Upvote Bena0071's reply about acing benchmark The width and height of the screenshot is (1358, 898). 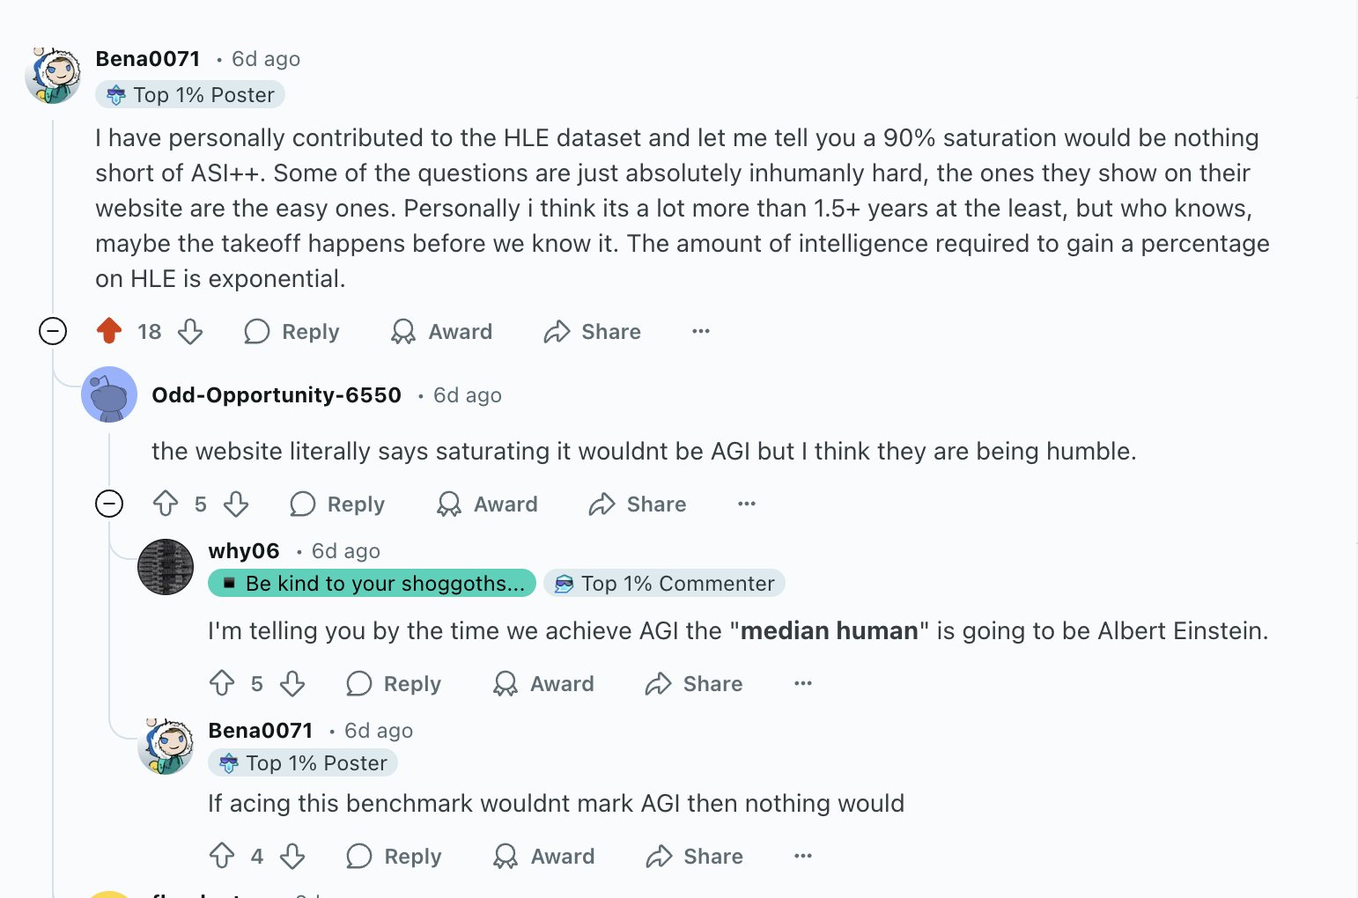[222, 856]
